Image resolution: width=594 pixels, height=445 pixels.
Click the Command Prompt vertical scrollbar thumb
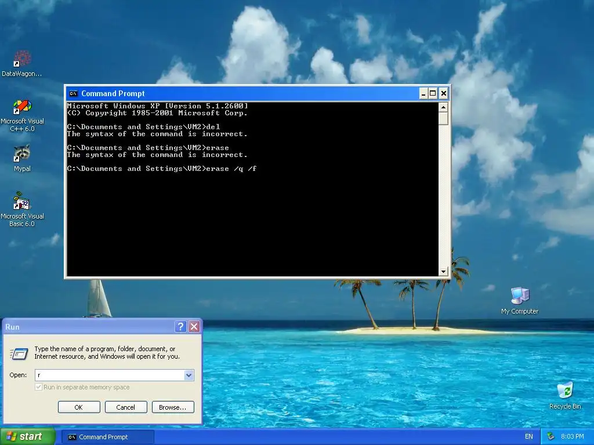pyautogui.click(x=443, y=119)
